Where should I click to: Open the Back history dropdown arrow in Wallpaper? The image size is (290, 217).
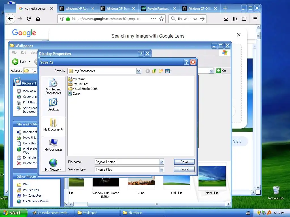tap(29, 62)
